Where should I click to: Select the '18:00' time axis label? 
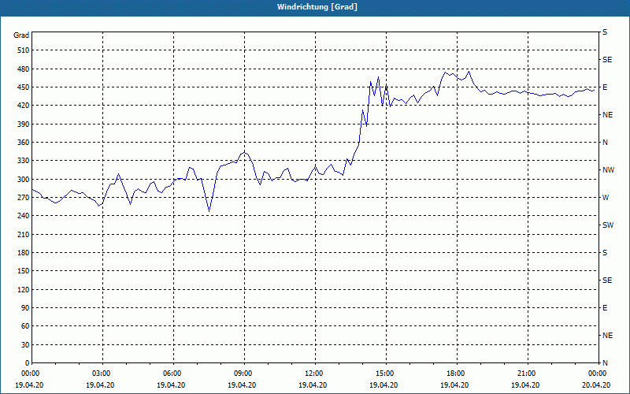[457, 373]
